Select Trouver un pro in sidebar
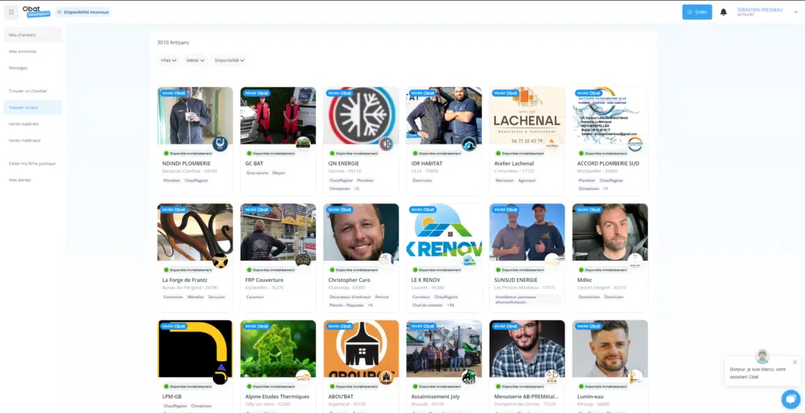Image resolution: width=805 pixels, height=413 pixels. [32, 108]
